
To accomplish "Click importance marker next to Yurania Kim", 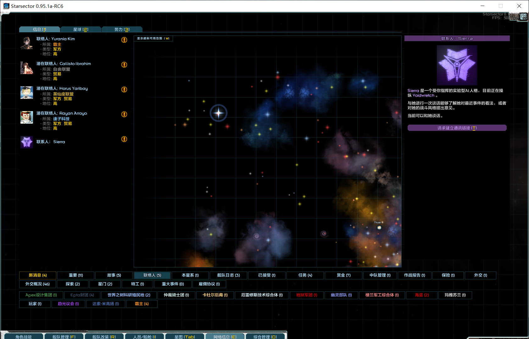I will coord(124,40).
